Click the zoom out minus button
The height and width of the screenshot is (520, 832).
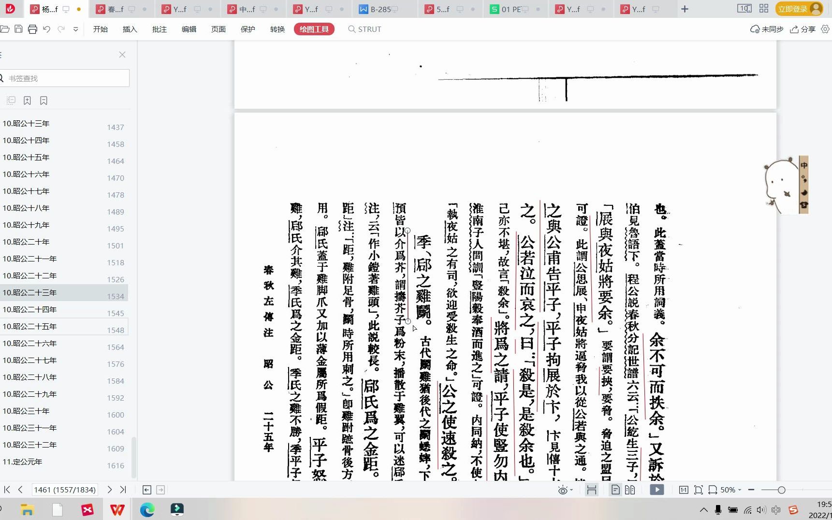point(751,490)
